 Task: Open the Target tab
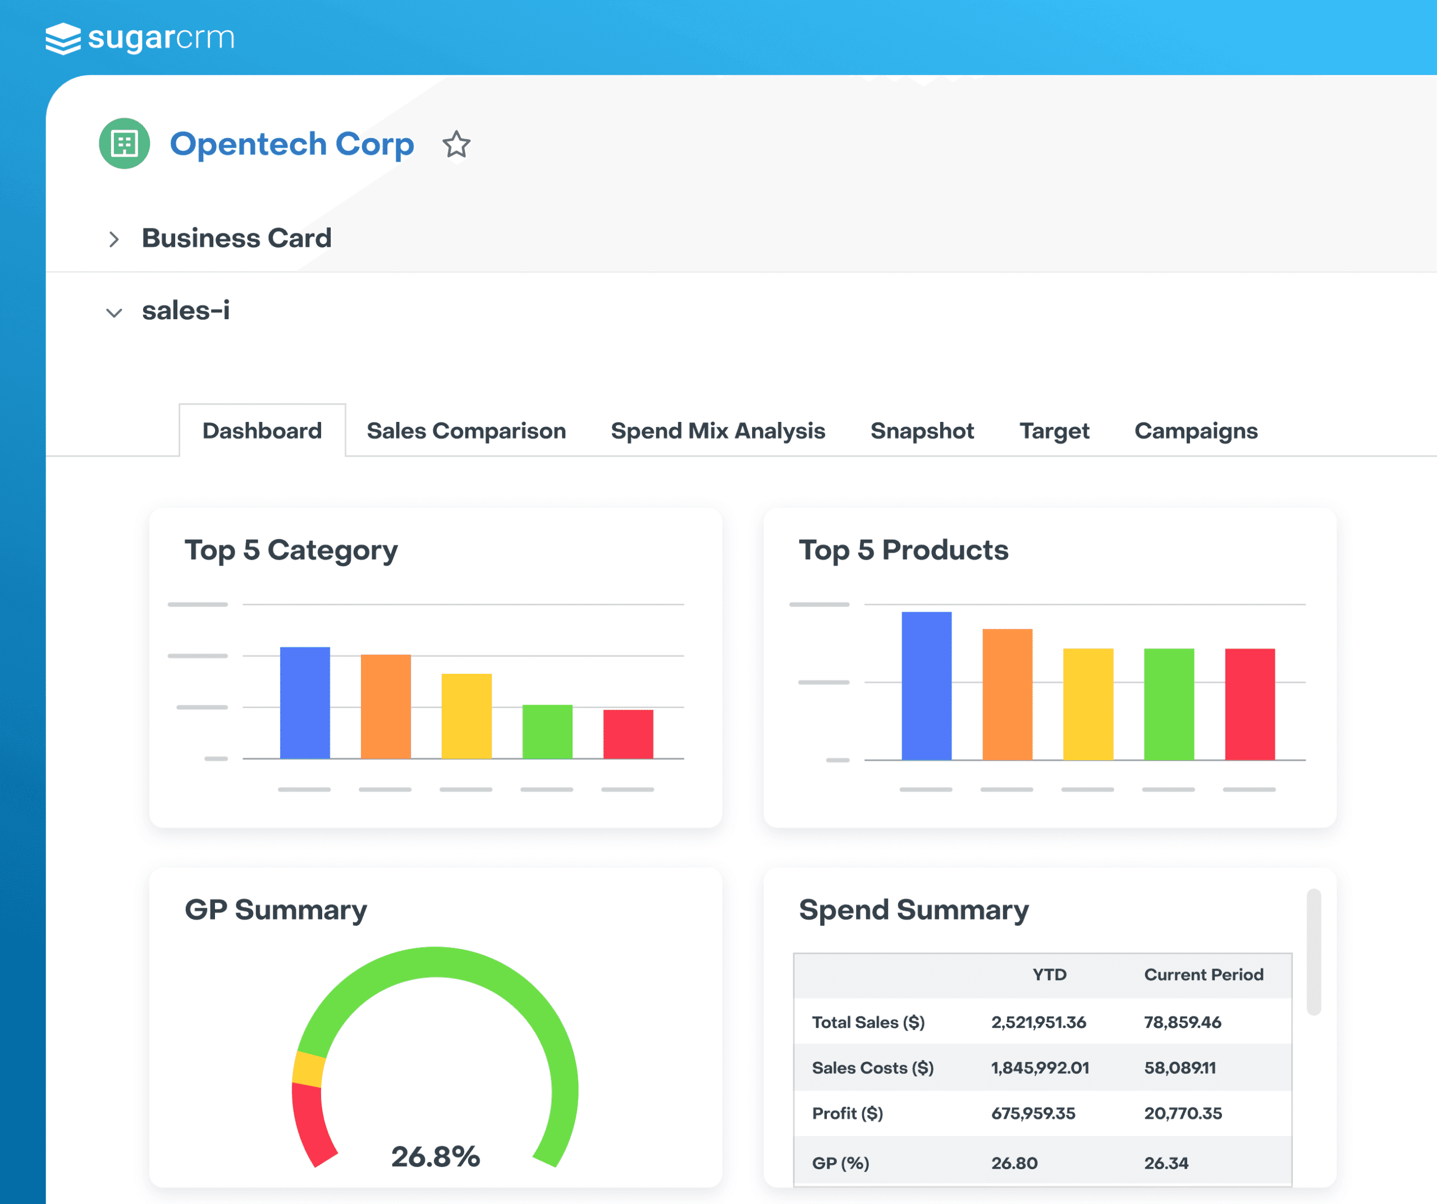1054,431
